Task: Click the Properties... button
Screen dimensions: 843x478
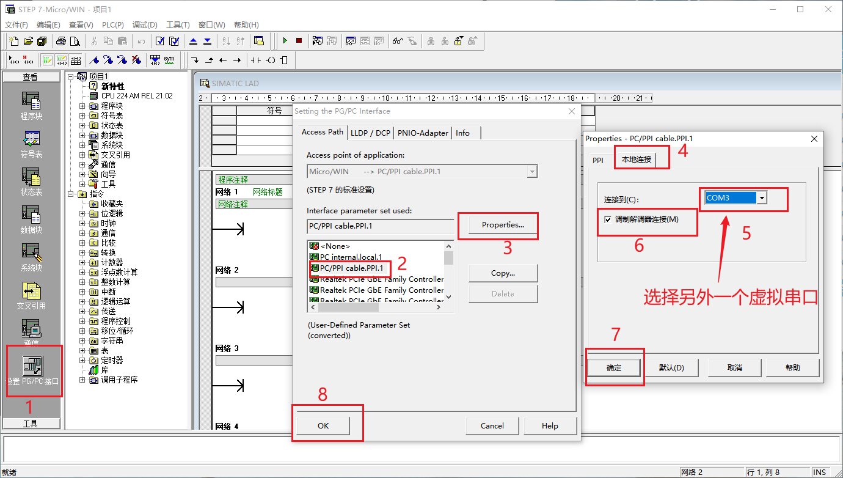Action: tap(503, 225)
